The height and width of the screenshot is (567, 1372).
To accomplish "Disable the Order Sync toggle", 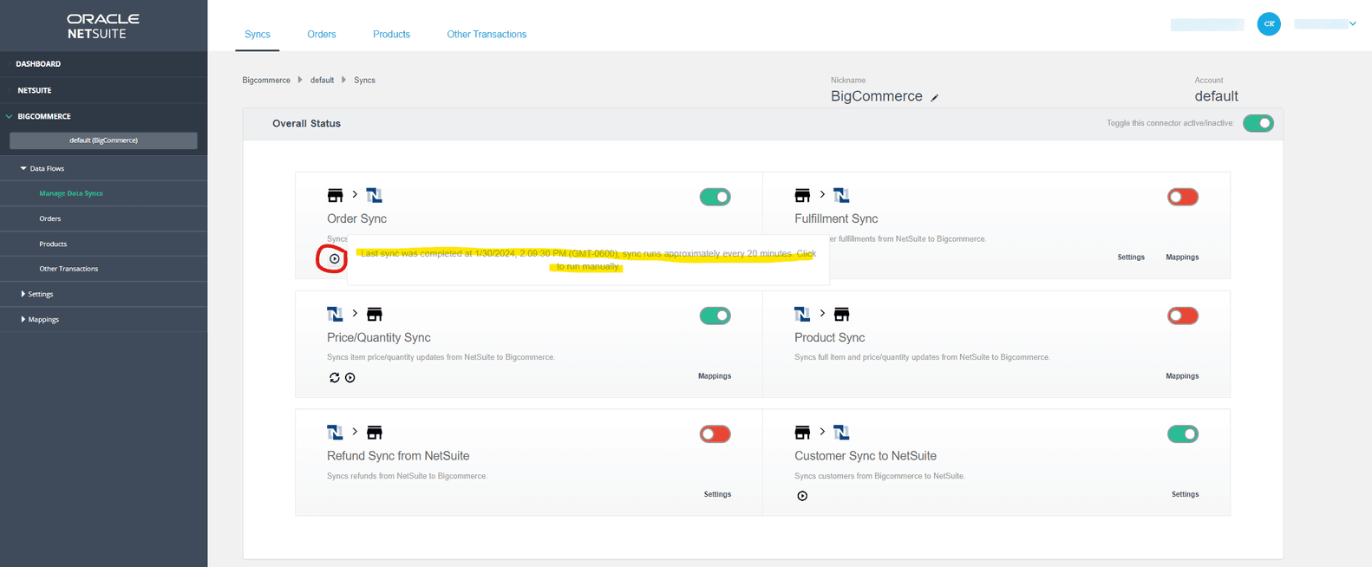I will coord(715,197).
